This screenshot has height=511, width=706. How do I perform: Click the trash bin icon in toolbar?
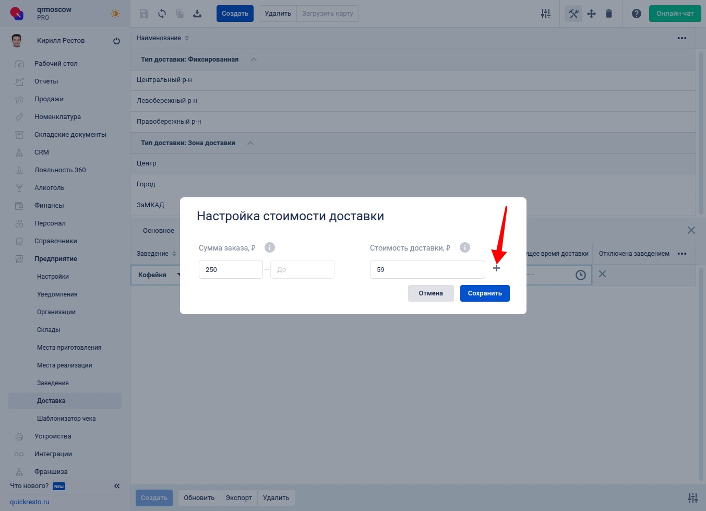pyautogui.click(x=608, y=14)
